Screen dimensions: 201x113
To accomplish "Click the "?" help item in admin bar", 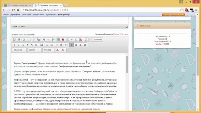I will [72, 15].
